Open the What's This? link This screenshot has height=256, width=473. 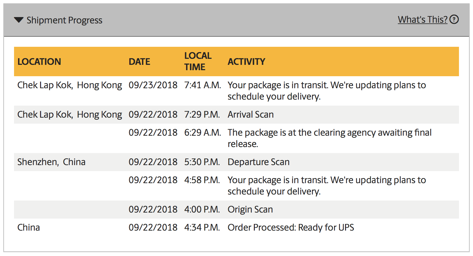(422, 20)
